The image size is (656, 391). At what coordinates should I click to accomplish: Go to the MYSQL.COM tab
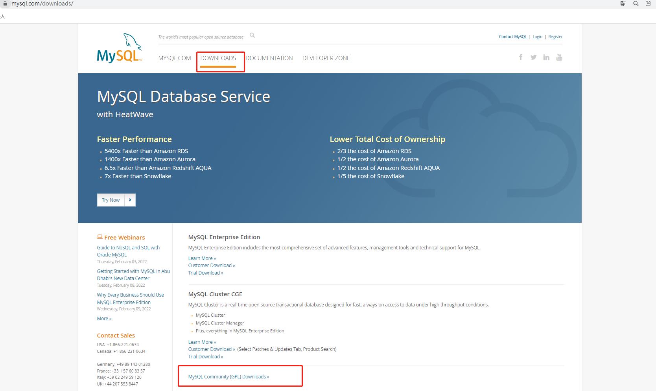tap(175, 58)
